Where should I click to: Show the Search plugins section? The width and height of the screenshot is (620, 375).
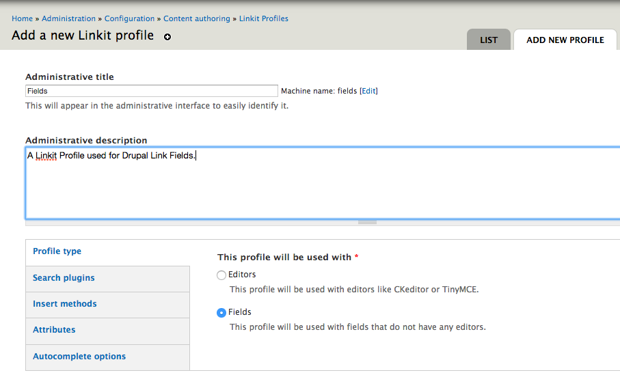tap(64, 278)
